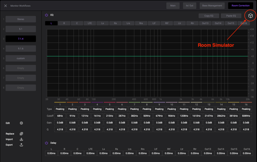Open the Type dropdown for band 1

(x=60, y=109)
